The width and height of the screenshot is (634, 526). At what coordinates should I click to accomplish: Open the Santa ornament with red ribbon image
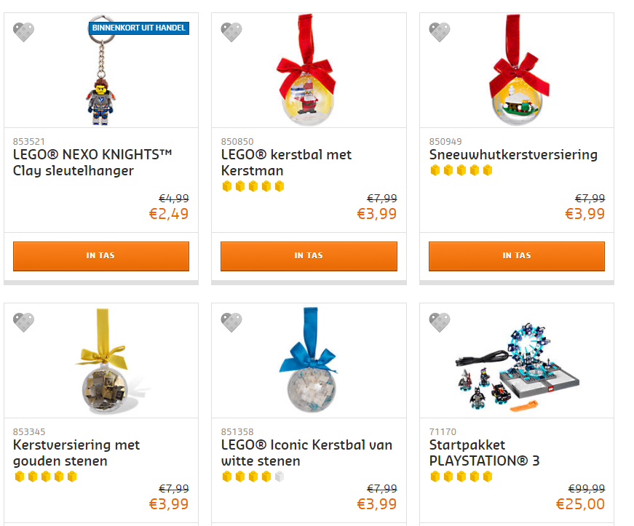point(307,70)
